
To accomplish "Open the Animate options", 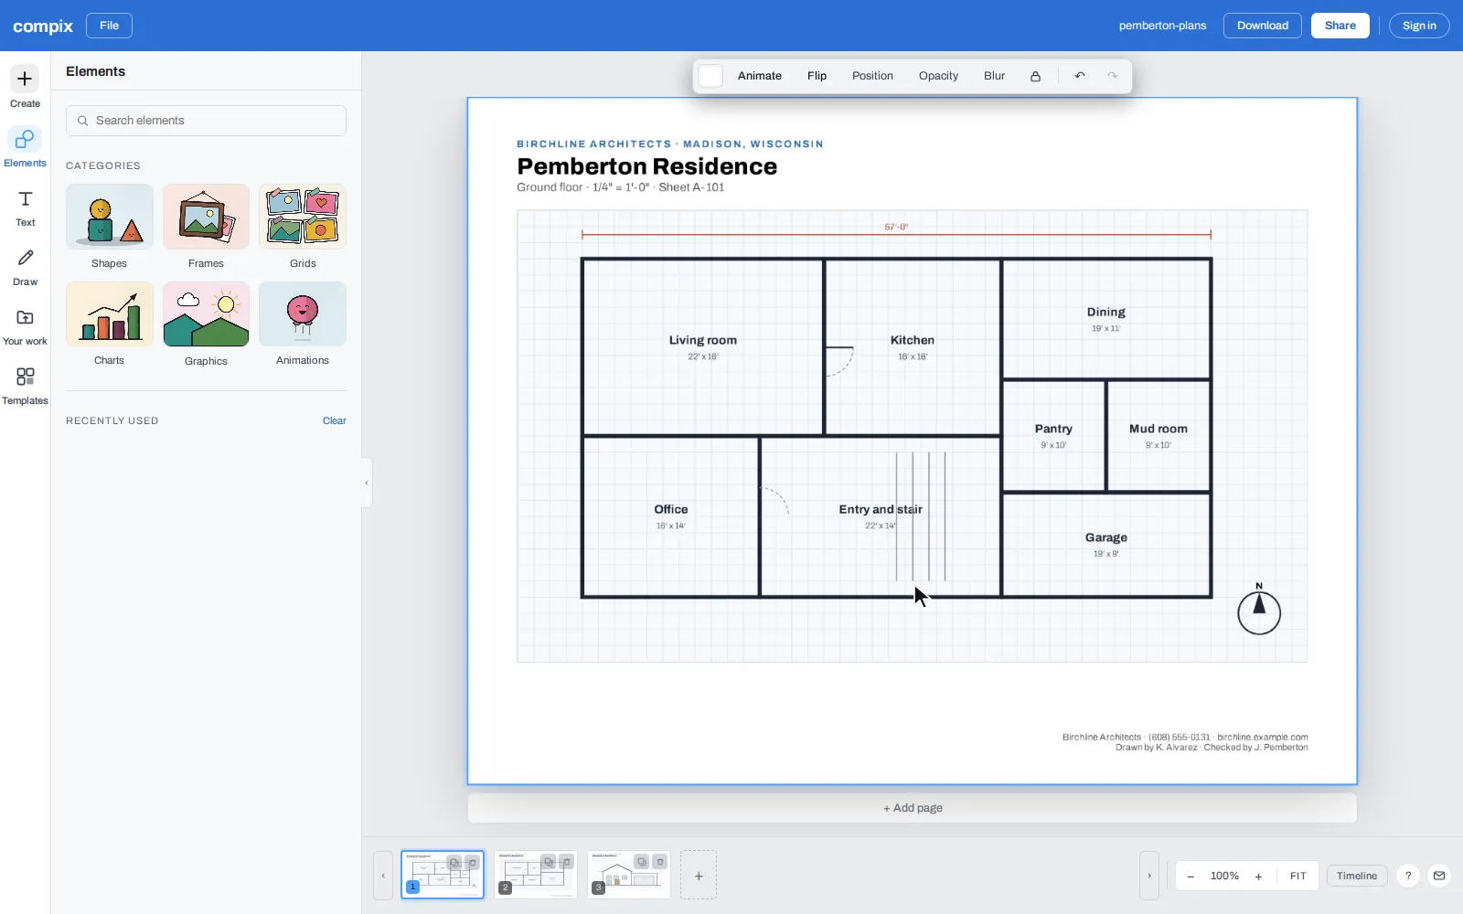I will 760,76.
